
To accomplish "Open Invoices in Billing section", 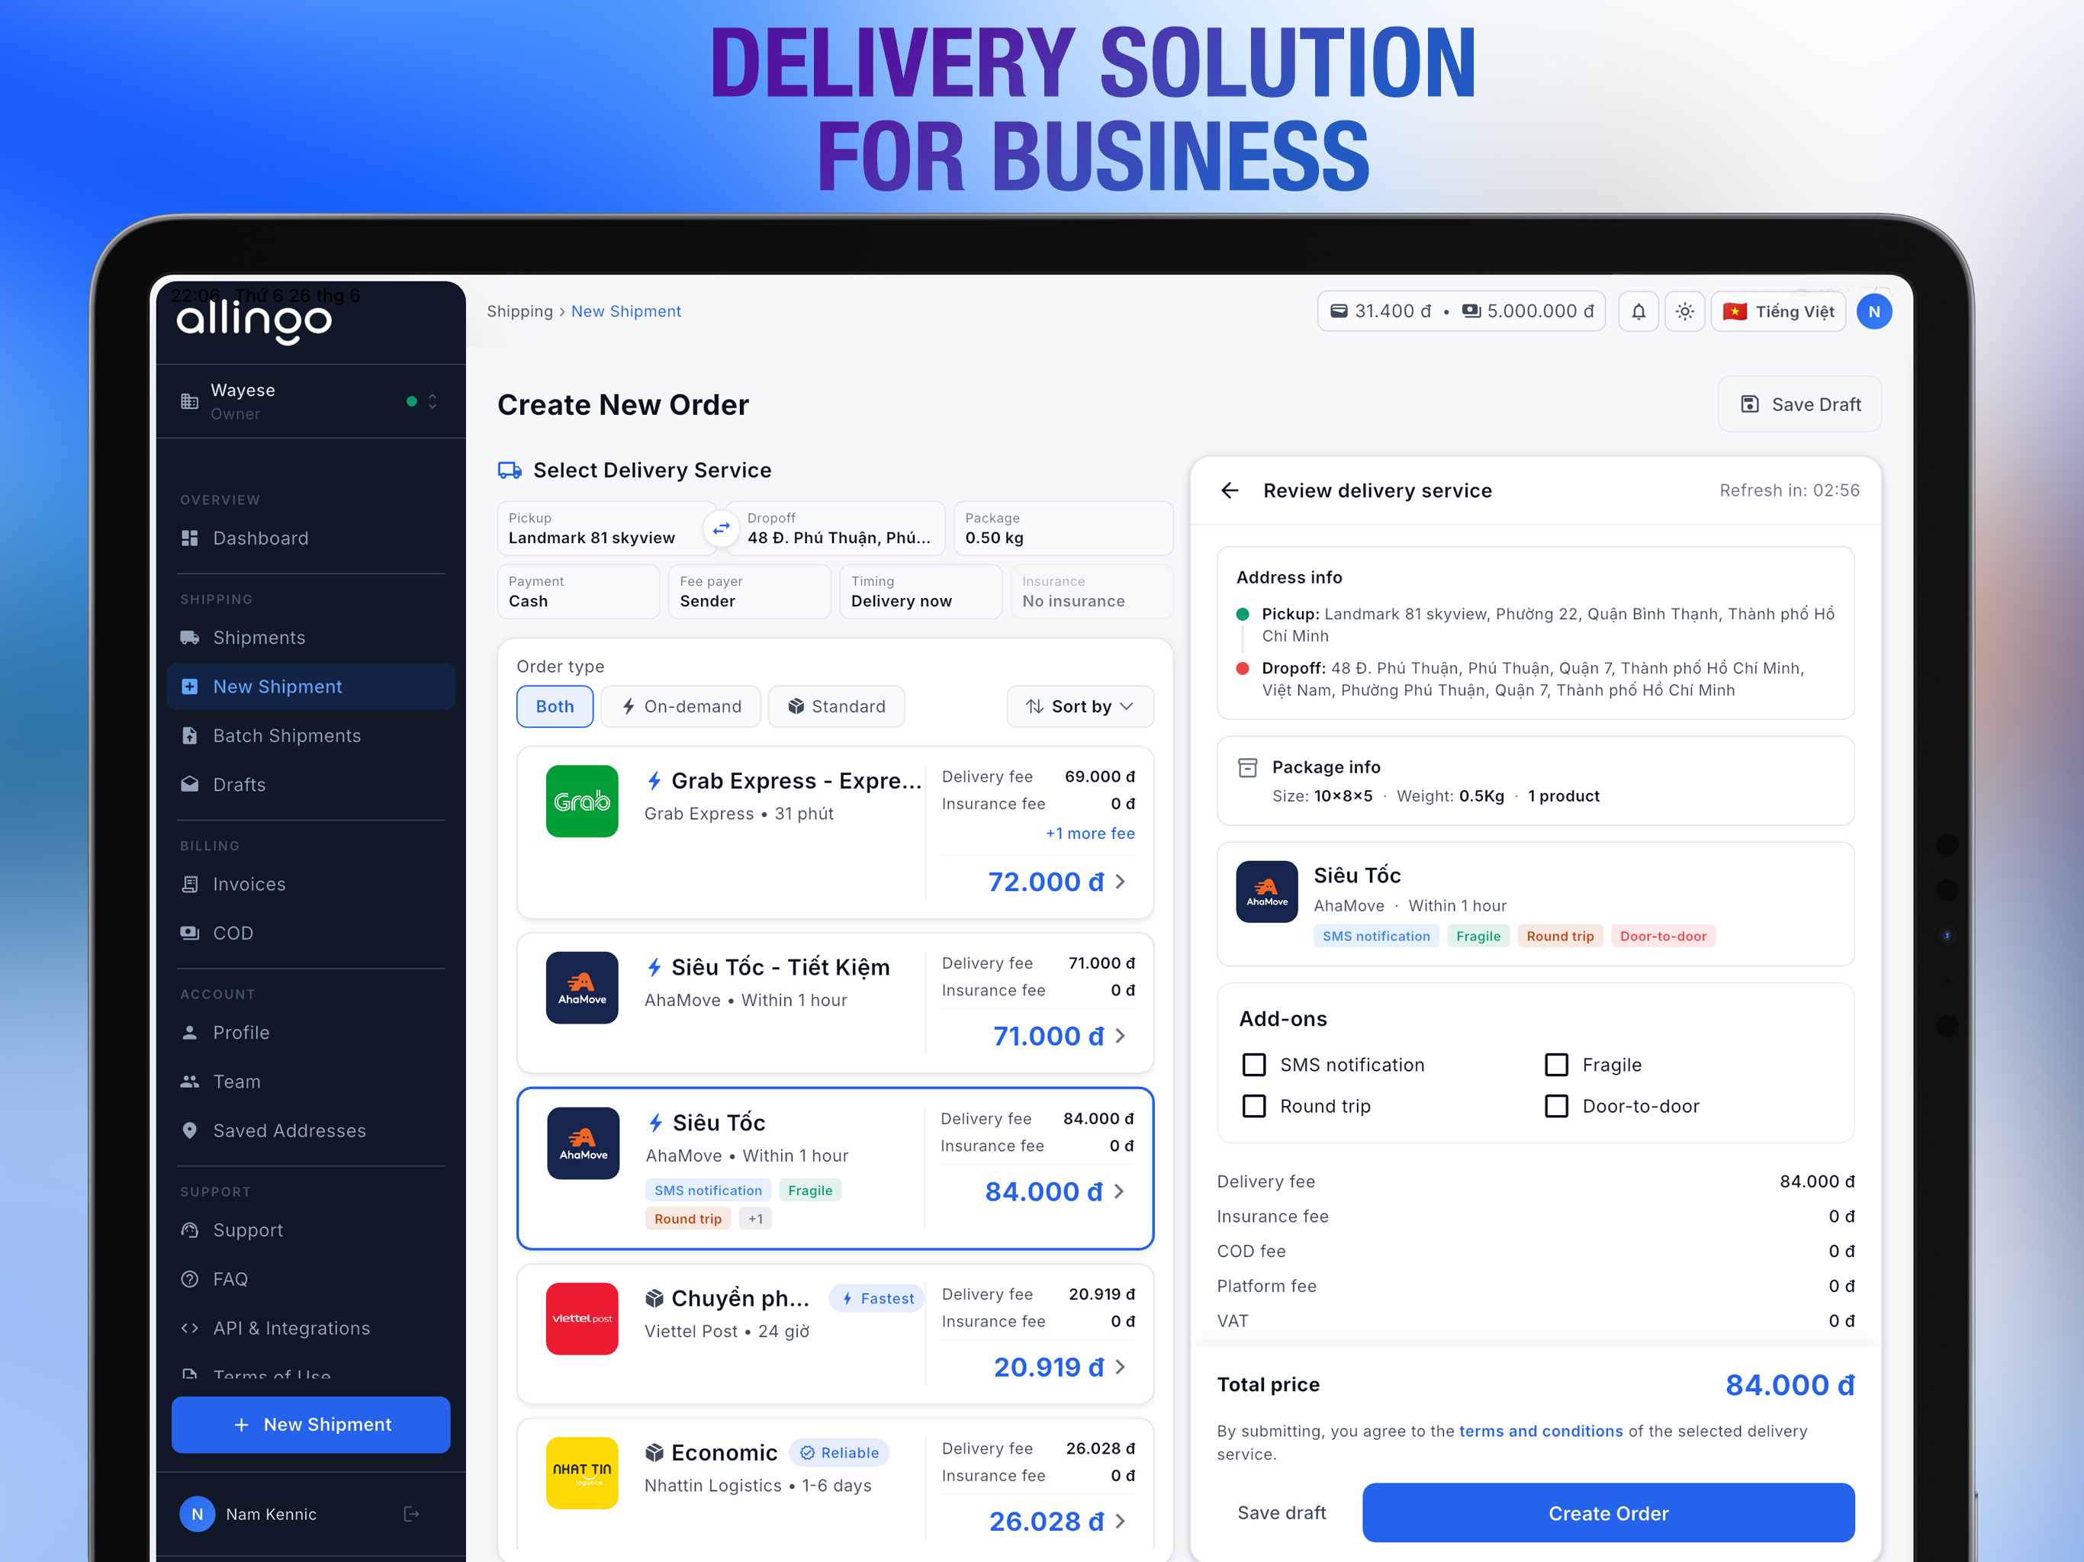I will click(311, 884).
